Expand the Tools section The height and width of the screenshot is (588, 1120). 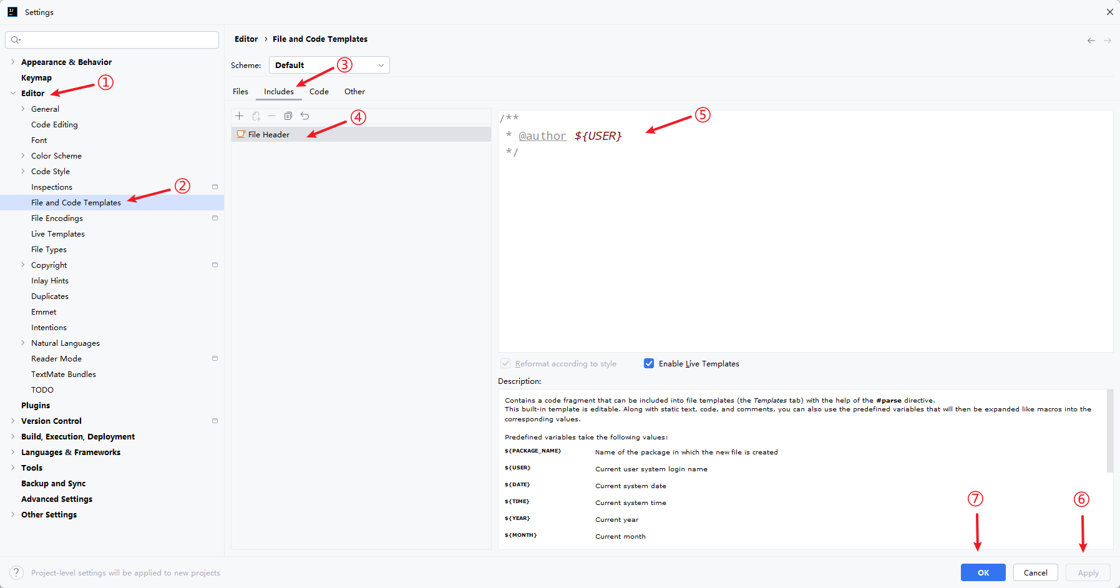coord(12,468)
